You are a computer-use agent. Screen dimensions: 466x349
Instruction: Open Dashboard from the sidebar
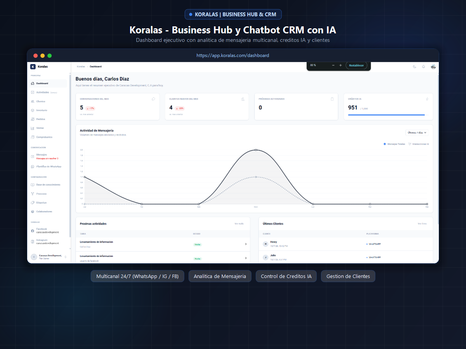pyautogui.click(x=48, y=83)
